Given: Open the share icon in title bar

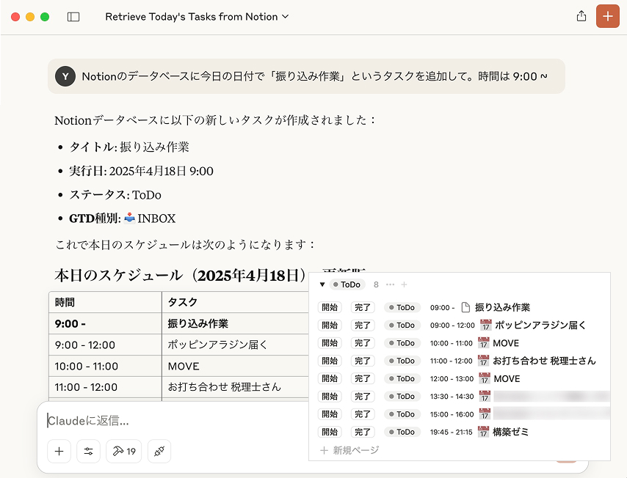Looking at the screenshot, I should [581, 16].
